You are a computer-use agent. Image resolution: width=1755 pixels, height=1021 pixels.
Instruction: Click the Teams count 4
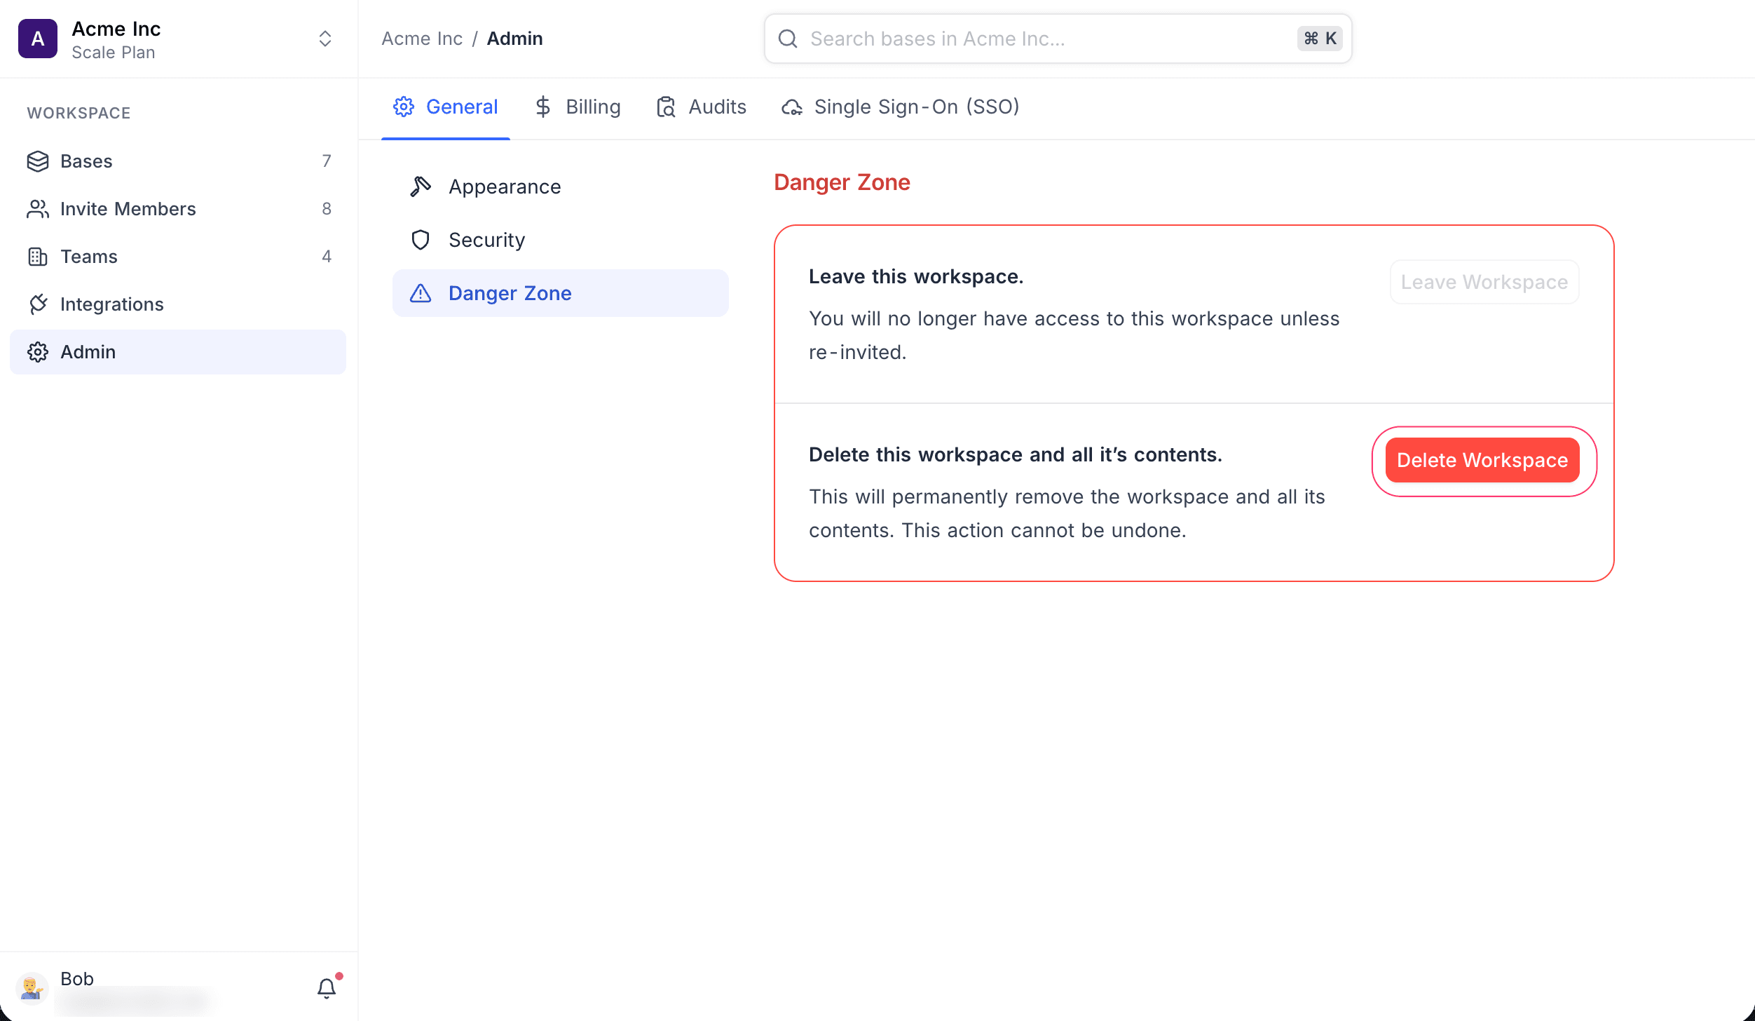click(327, 257)
